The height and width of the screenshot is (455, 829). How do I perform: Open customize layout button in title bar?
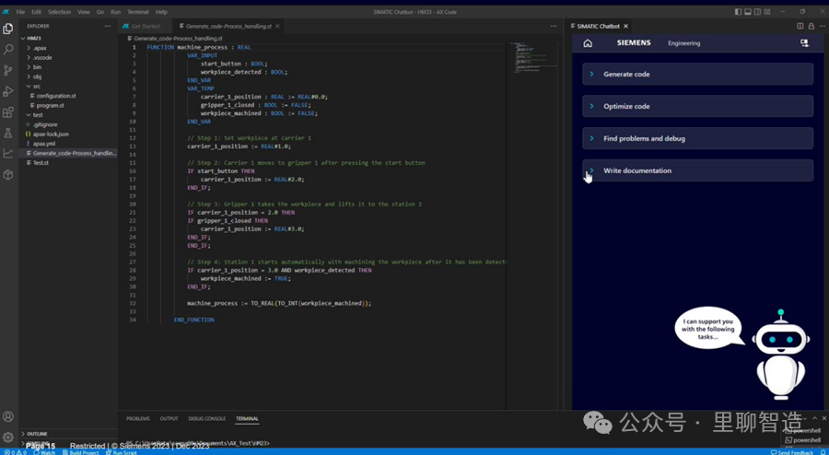767,12
